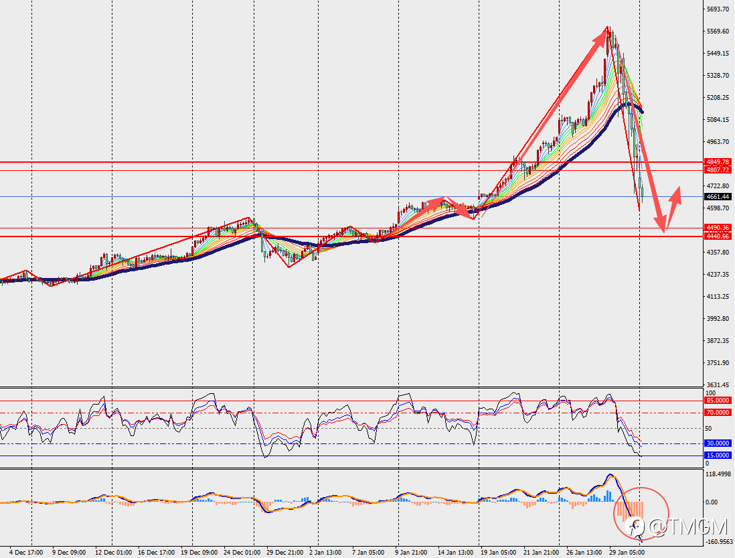Click the 4113.25 price axis label
This screenshot has width=735, height=558.
coord(718,296)
